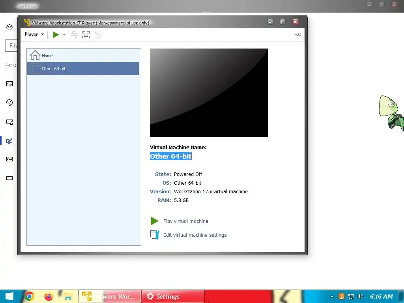Select Other 64-bit in the library list

[83, 69]
